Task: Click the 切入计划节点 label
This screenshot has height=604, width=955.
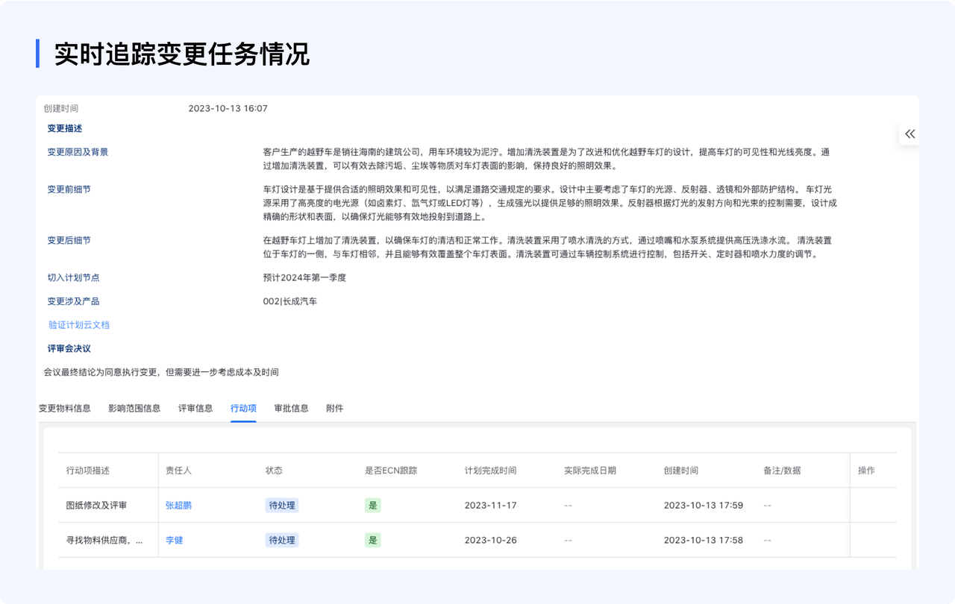Action: 73,278
